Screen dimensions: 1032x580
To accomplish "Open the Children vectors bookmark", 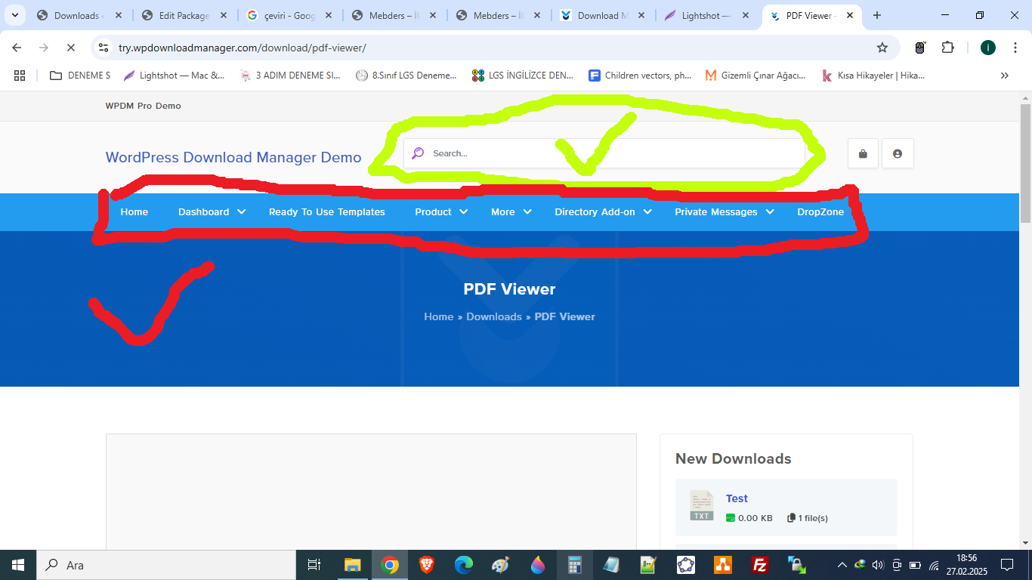I will coord(641,76).
